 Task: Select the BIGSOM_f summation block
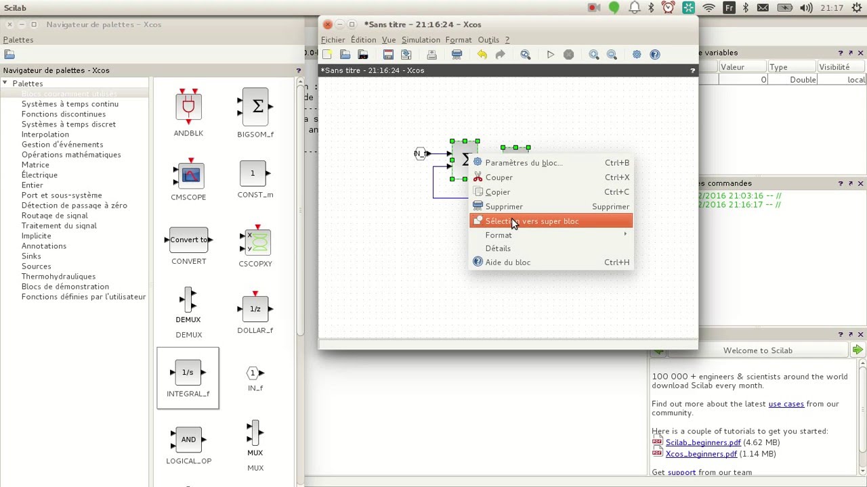click(255, 113)
